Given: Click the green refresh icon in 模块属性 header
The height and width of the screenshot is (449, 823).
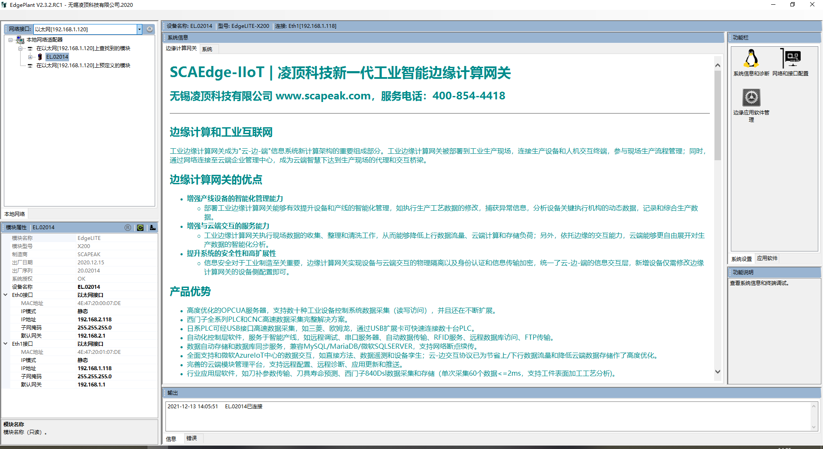Looking at the screenshot, I should click(x=140, y=227).
